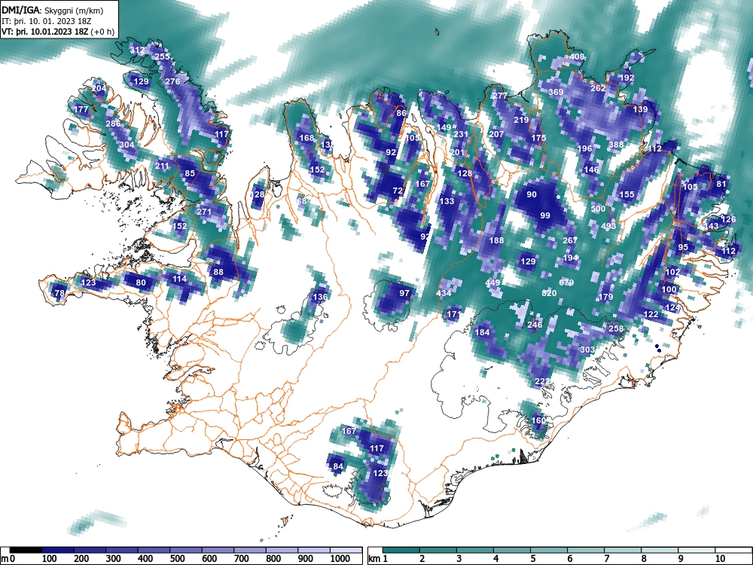Click visibility value 262 on the map
This screenshot has height=565, width=753.
click(599, 88)
